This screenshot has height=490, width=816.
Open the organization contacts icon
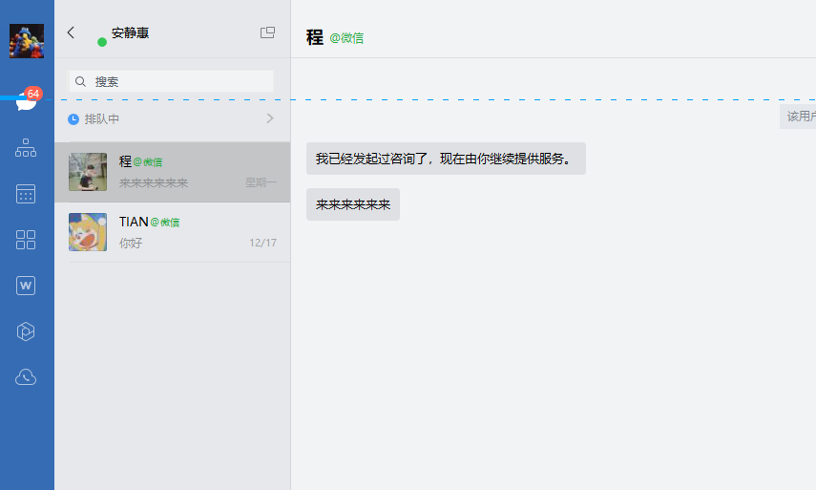[x=26, y=148]
